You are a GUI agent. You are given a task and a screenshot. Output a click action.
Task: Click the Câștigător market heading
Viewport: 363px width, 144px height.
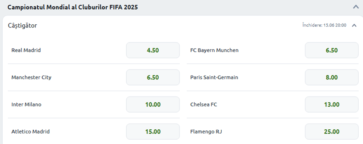[x=22, y=25]
